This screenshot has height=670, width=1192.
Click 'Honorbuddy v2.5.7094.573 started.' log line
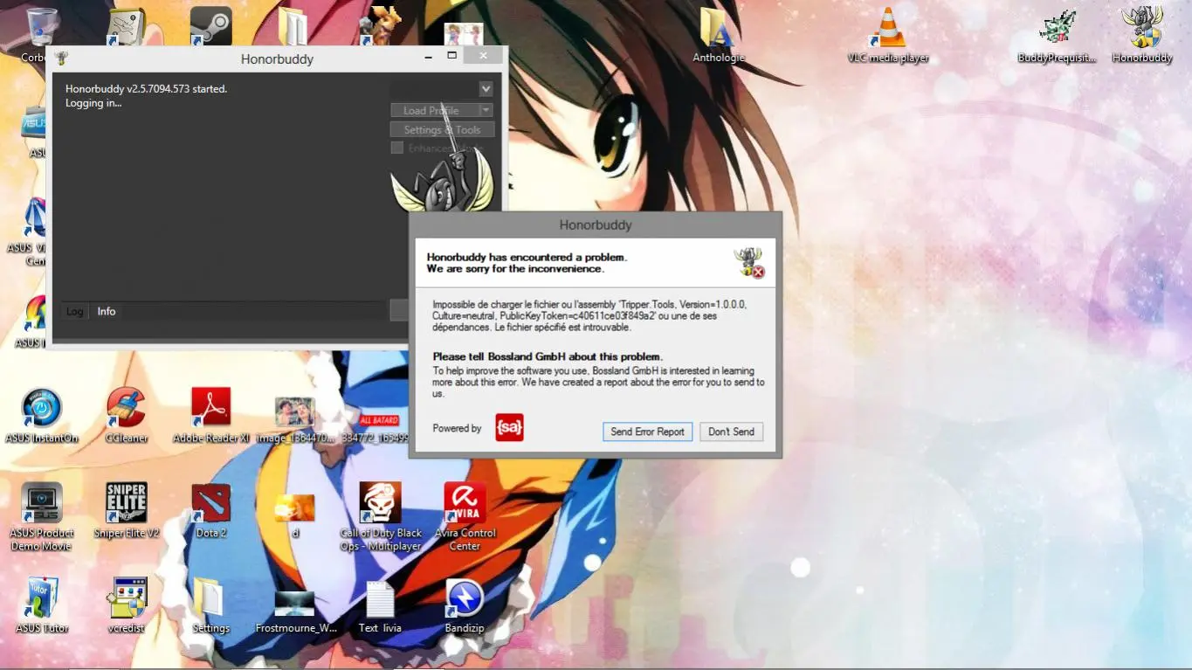(x=146, y=89)
